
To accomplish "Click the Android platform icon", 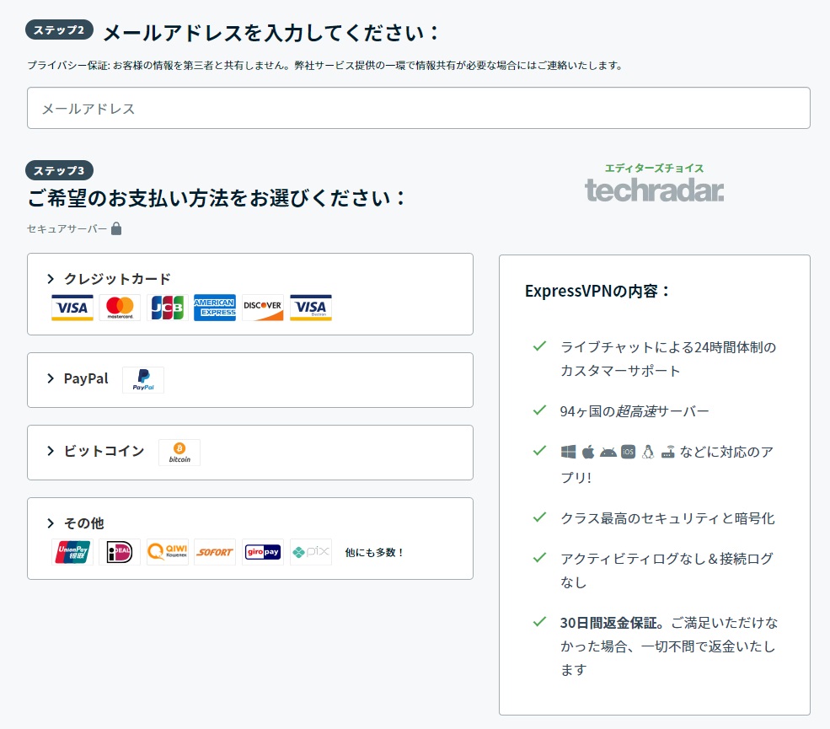I will tap(608, 452).
